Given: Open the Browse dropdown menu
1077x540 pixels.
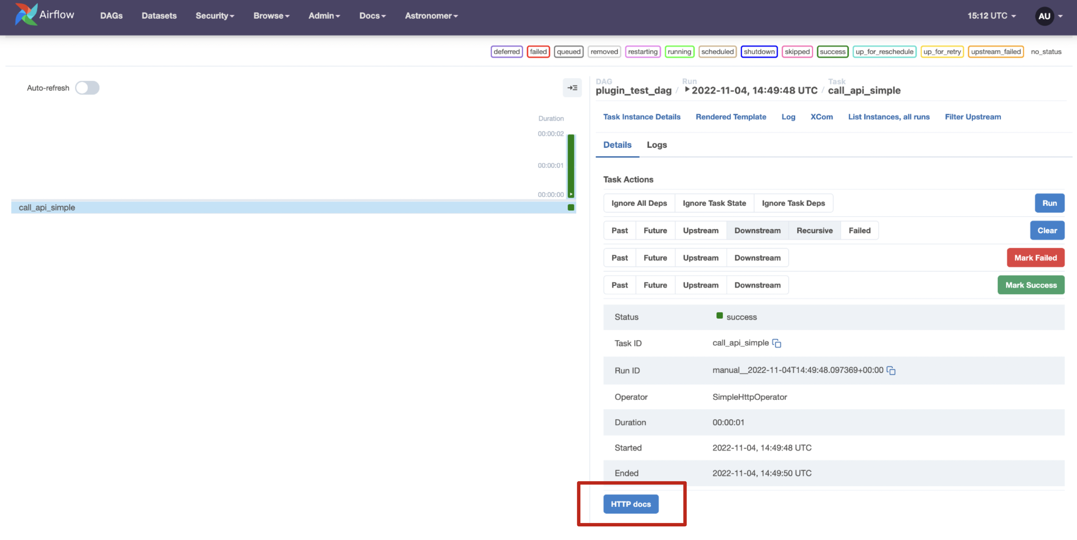Looking at the screenshot, I should pos(271,15).
